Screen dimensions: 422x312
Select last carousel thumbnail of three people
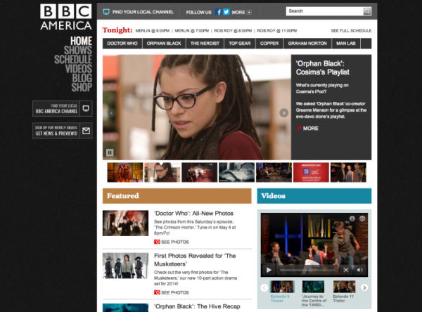[348, 172]
